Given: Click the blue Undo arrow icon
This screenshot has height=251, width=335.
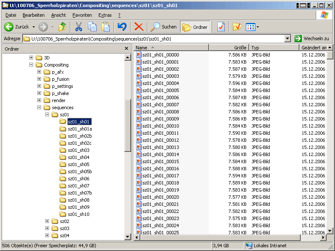Looking at the screenshot, I should (122, 27).
